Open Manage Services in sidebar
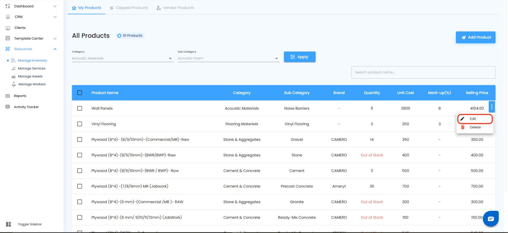 click(31, 68)
